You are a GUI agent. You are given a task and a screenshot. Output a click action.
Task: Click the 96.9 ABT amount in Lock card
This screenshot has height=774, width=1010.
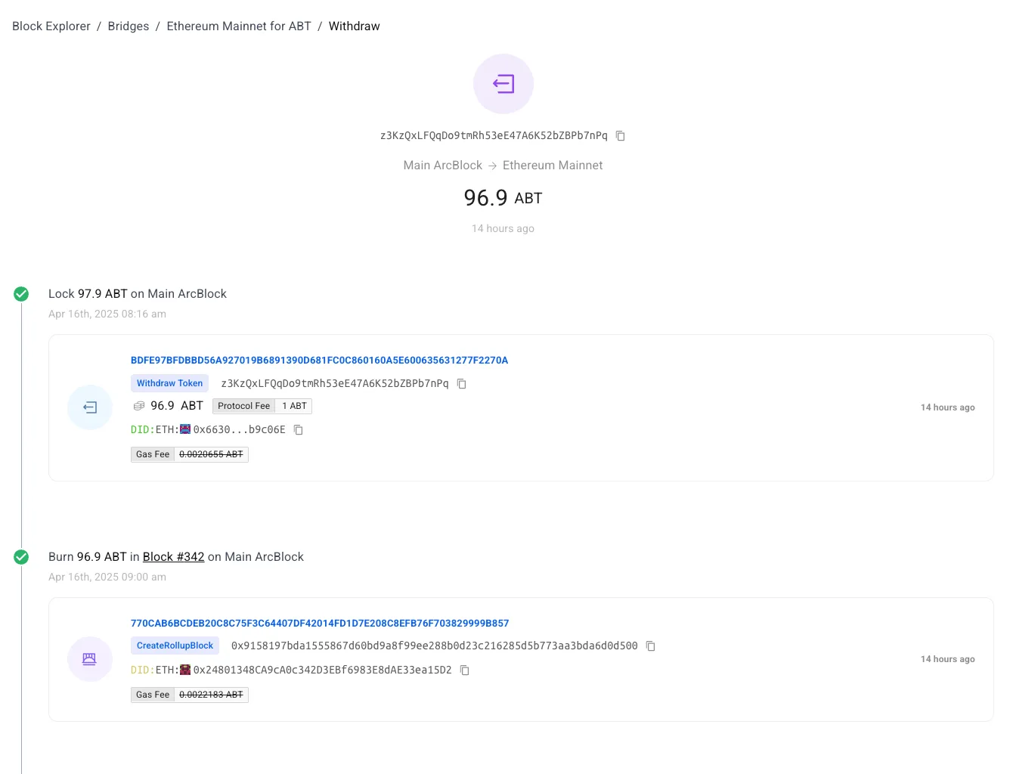tap(177, 406)
